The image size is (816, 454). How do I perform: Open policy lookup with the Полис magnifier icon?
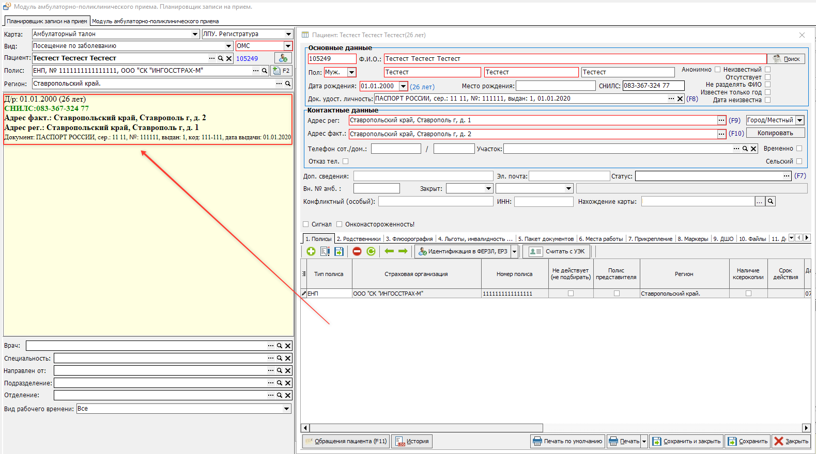265,71
